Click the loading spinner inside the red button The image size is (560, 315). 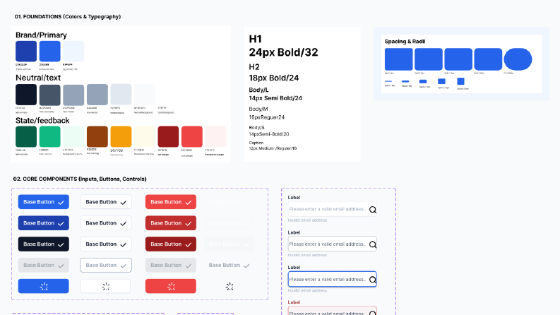(x=171, y=287)
